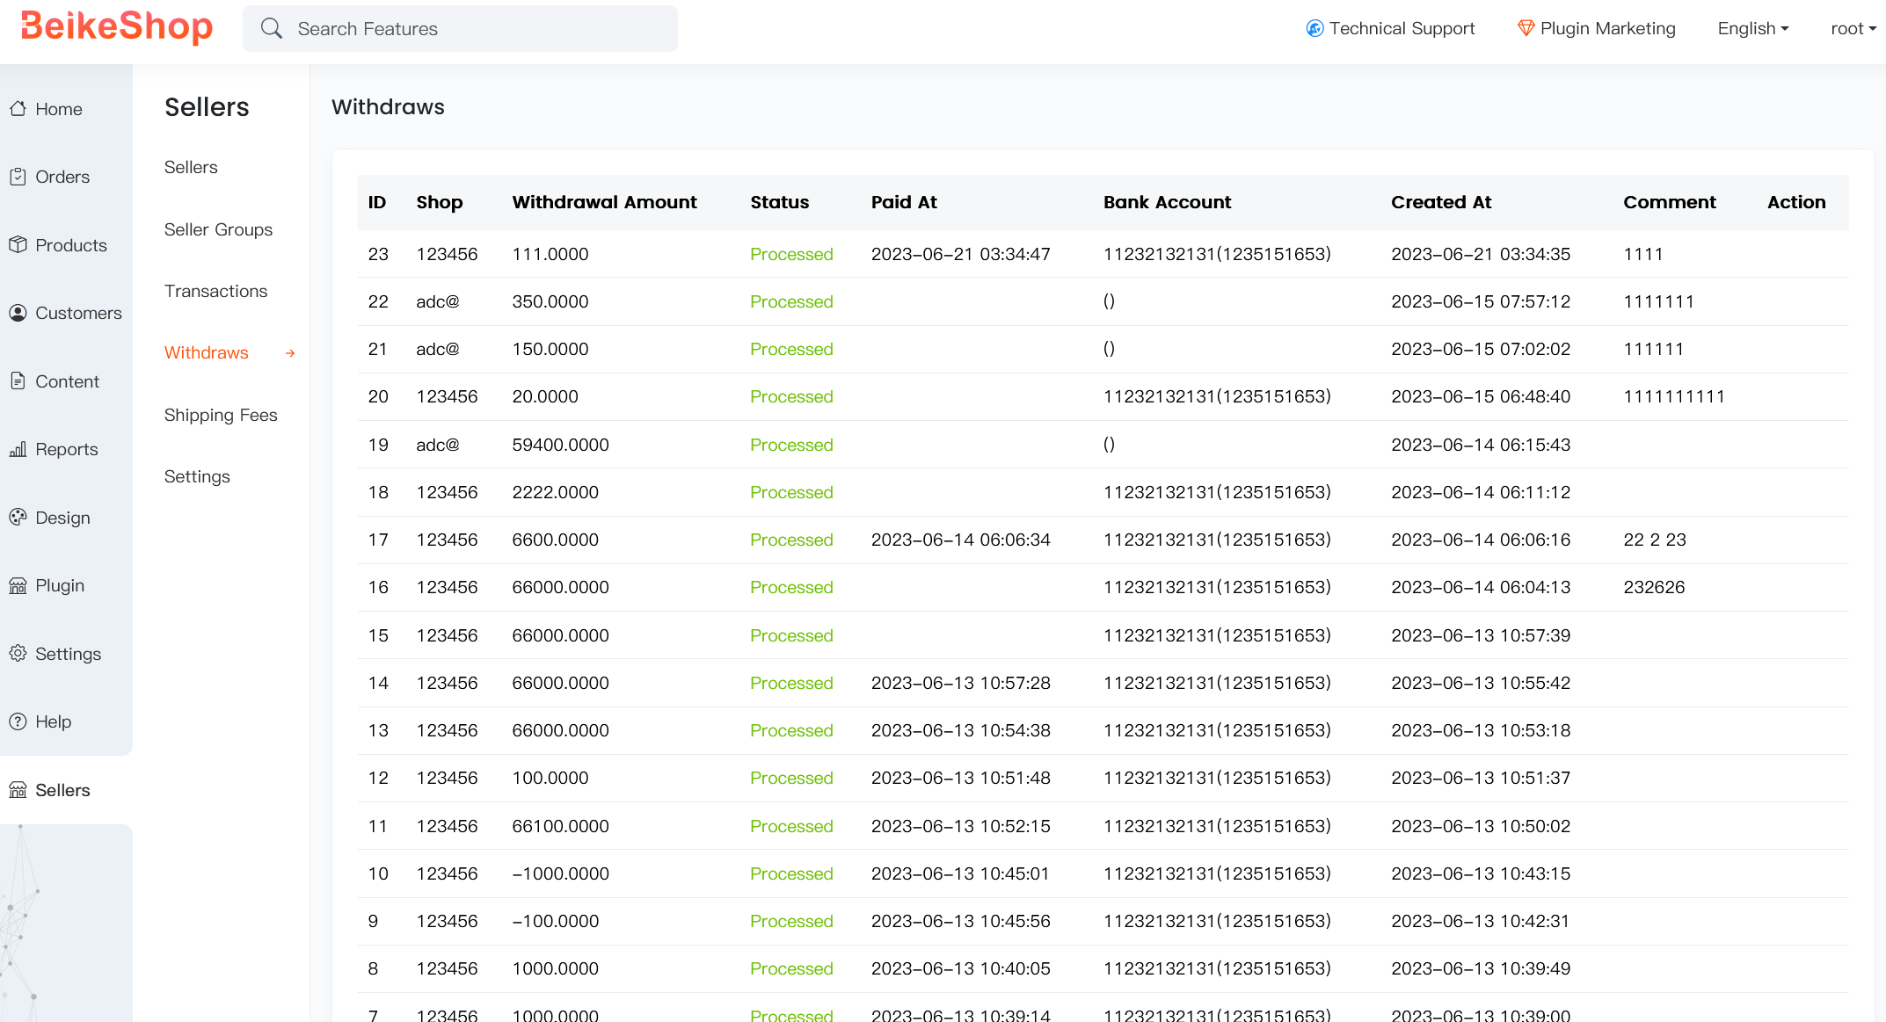Viewport: 1886px width, 1022px height.
Task: Click the Plugin store icon
Action: 18,585
